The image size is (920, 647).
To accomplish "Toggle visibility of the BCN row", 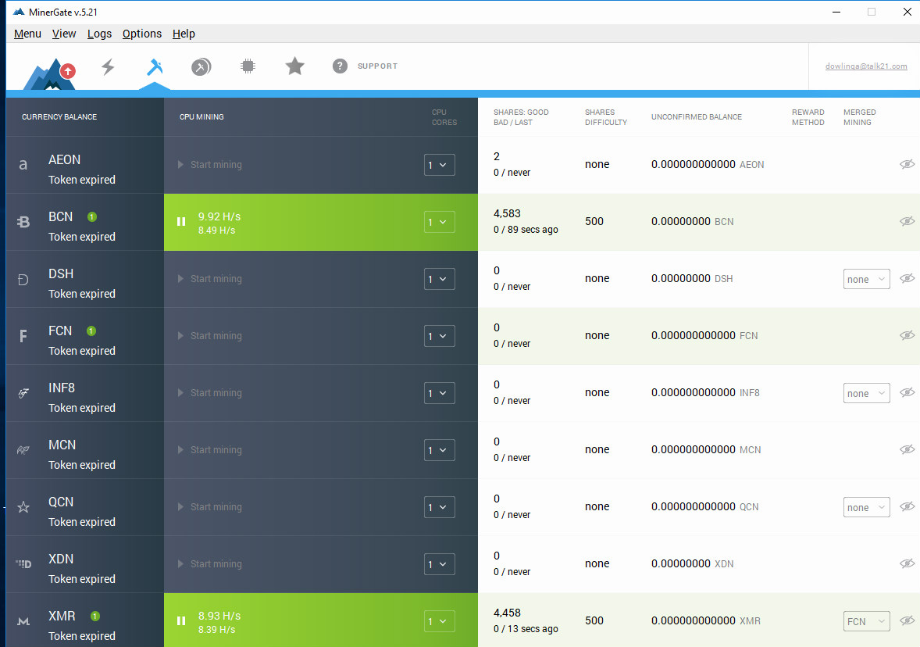I will click(907, 221).
